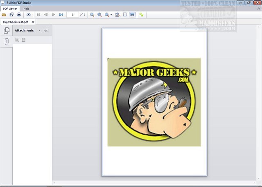
Task: Show the Attachments paperclip panel
Action: pos(7,42)
